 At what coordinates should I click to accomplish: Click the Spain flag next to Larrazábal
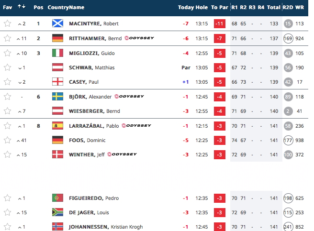(x=57, y=126)
